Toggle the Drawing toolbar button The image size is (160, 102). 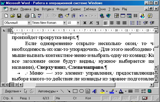tap(142, 16)
